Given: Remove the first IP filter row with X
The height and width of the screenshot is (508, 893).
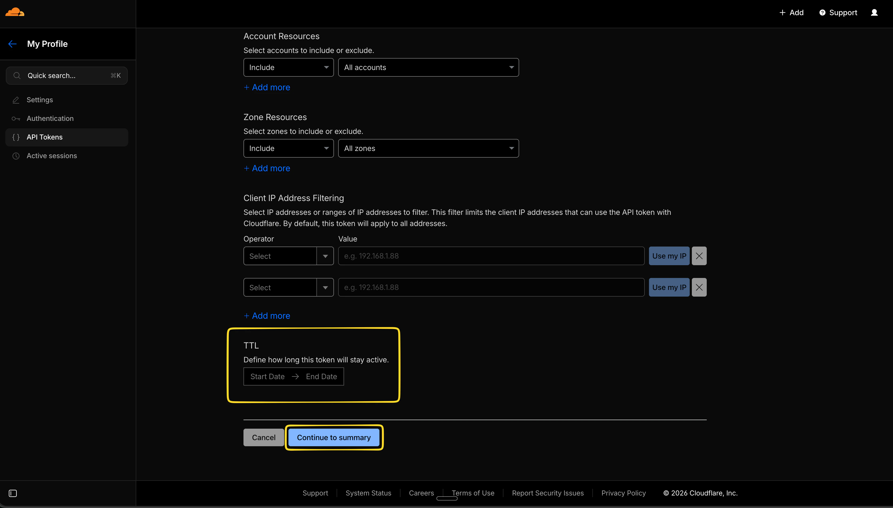Looking at the screenshot, I should pyautogui.click(x=699, y=256).
